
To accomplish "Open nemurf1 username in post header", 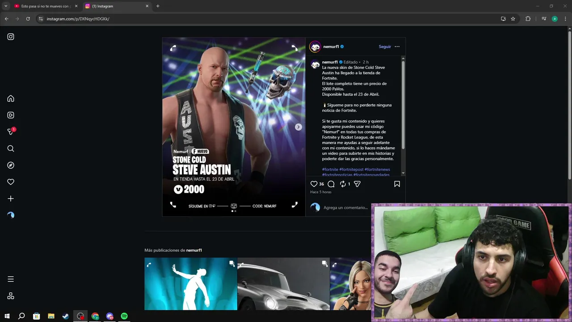I will 331,47.
